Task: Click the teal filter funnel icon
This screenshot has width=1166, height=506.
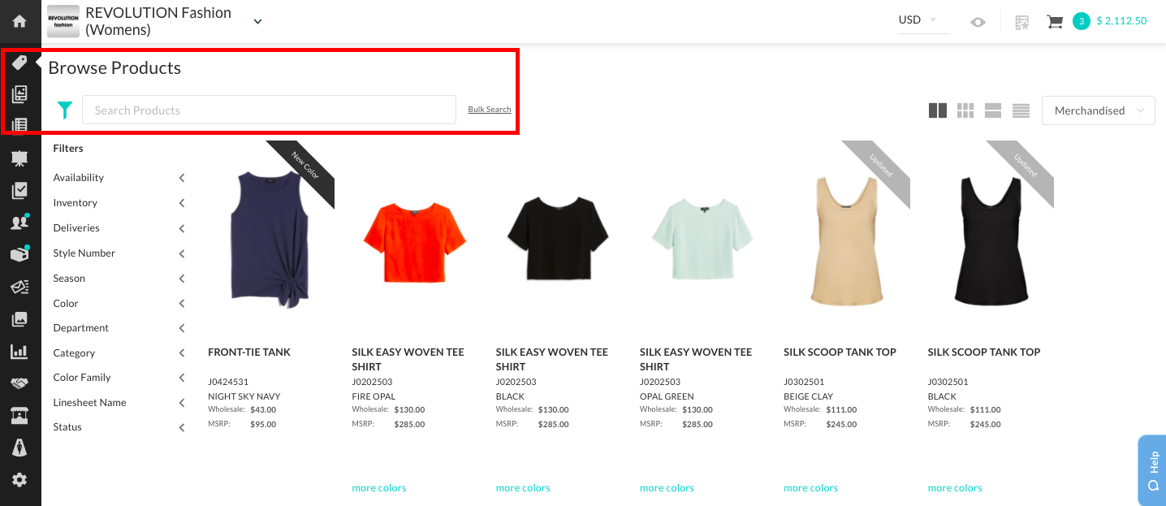Action: (65, 110)
